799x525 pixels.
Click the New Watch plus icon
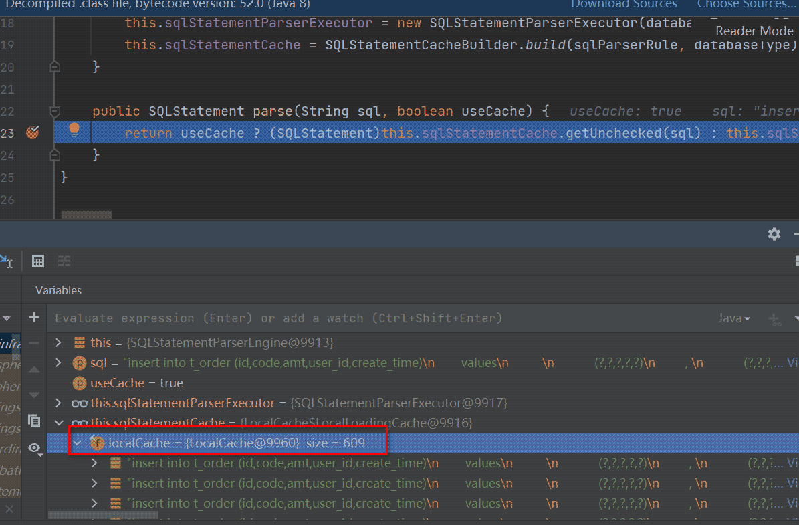(34, 318)
